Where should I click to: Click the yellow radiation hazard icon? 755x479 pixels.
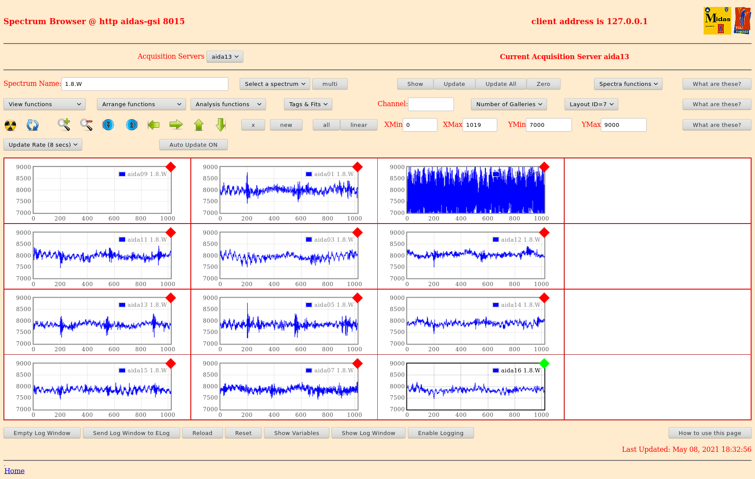point(10,125)
